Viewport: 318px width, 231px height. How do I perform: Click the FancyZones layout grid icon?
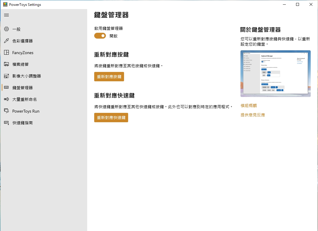point(6,52)
